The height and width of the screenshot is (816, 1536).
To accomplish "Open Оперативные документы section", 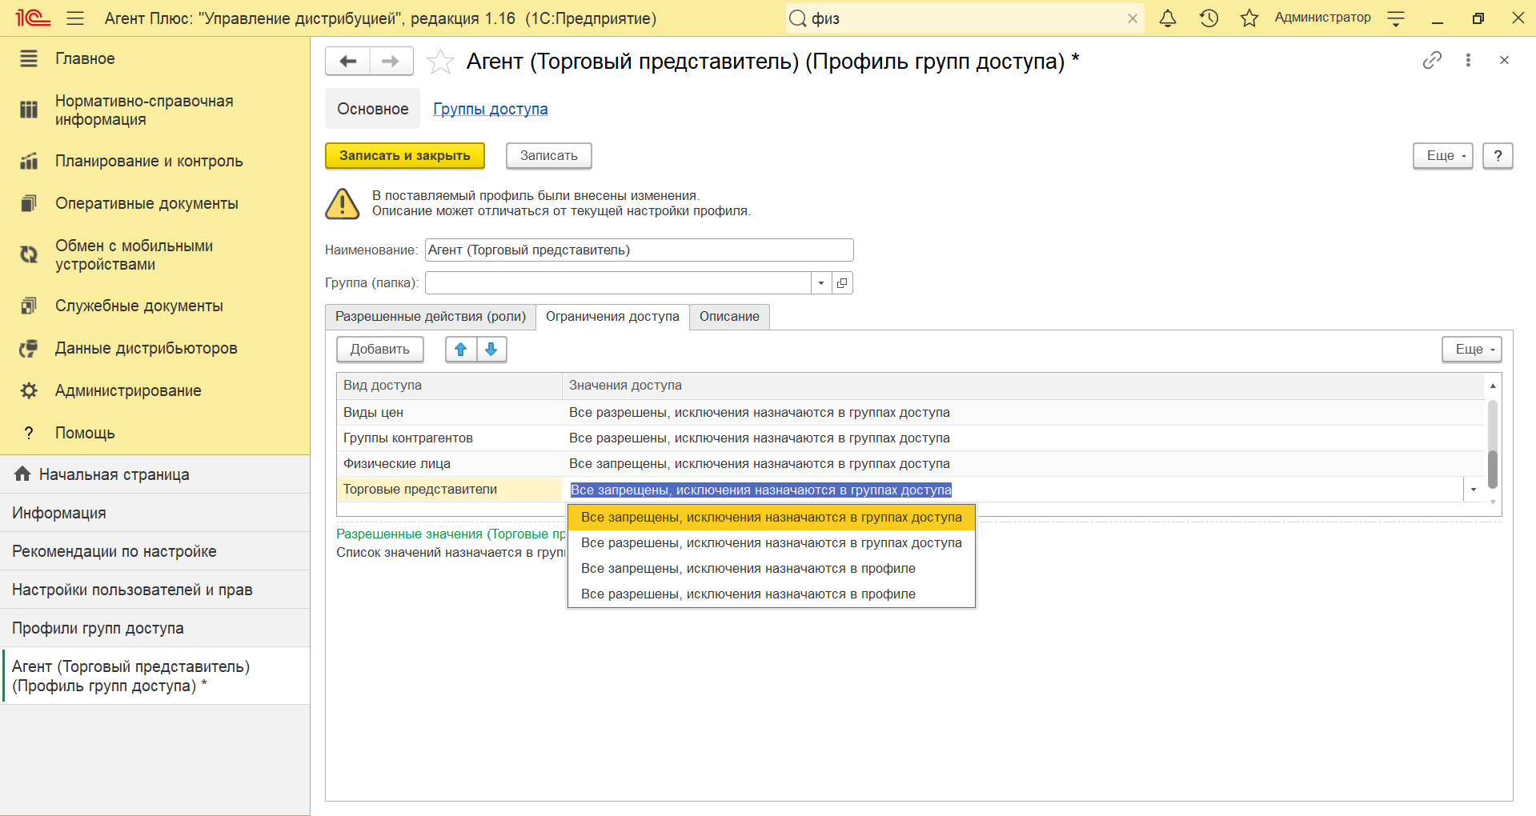I will pos(155,203).
